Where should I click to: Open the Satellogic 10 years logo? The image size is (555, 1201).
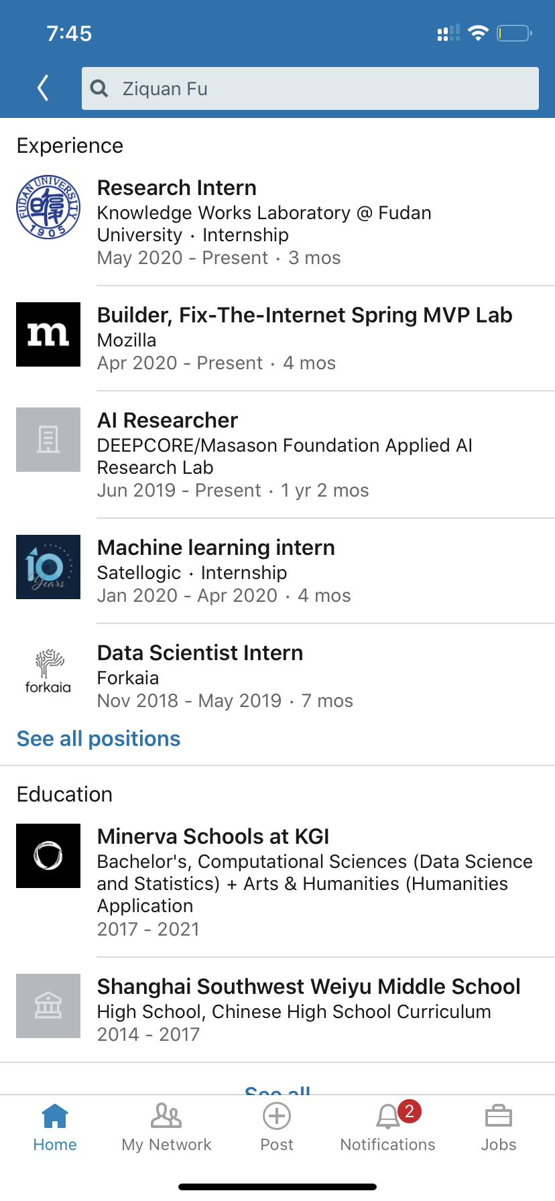[48, 567]
